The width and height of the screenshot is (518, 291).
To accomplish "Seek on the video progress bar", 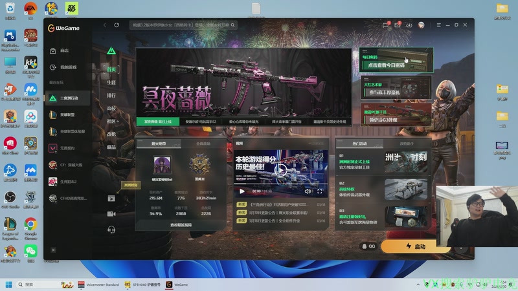I will [281, 184].
